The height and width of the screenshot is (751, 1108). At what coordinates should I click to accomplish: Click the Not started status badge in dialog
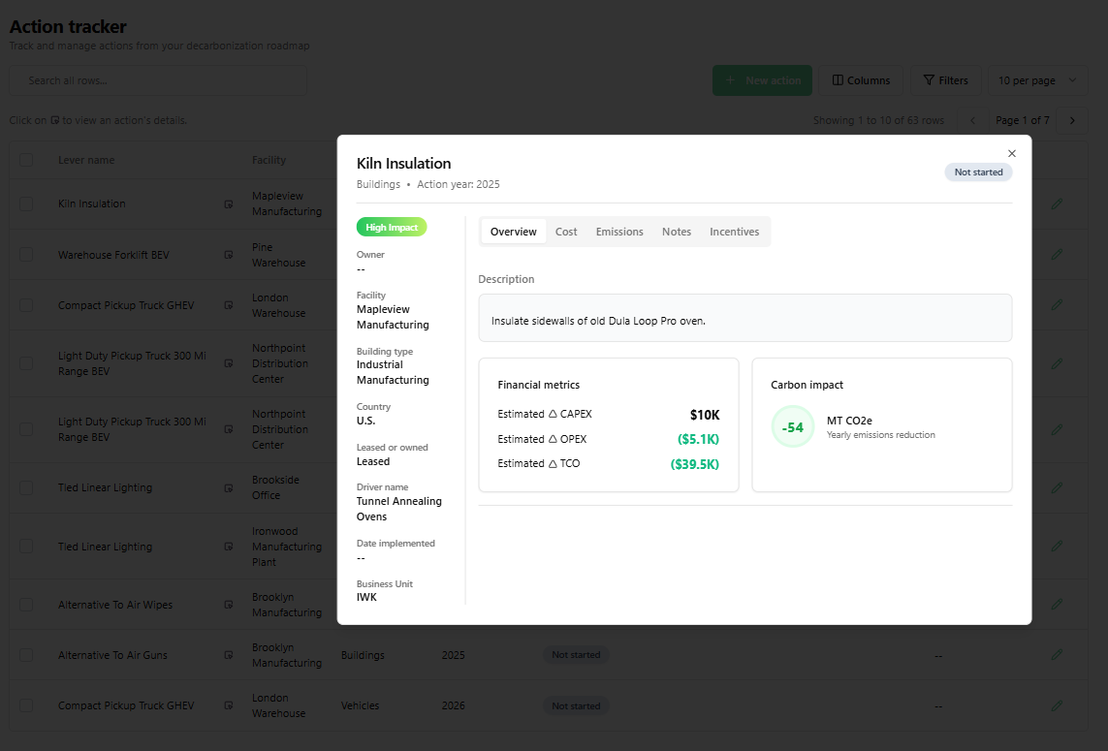(x=978, y=172)
